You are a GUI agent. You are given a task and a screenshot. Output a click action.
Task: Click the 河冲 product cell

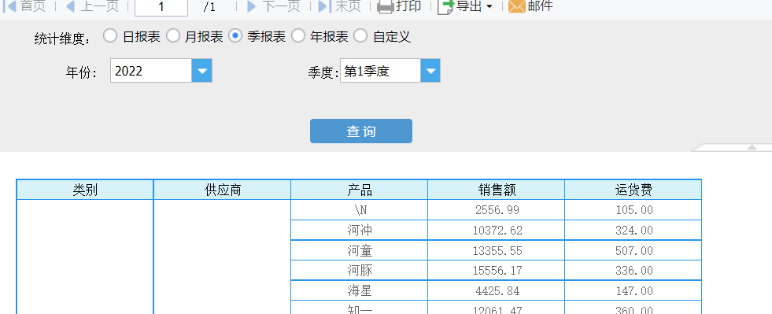[360, 230]
